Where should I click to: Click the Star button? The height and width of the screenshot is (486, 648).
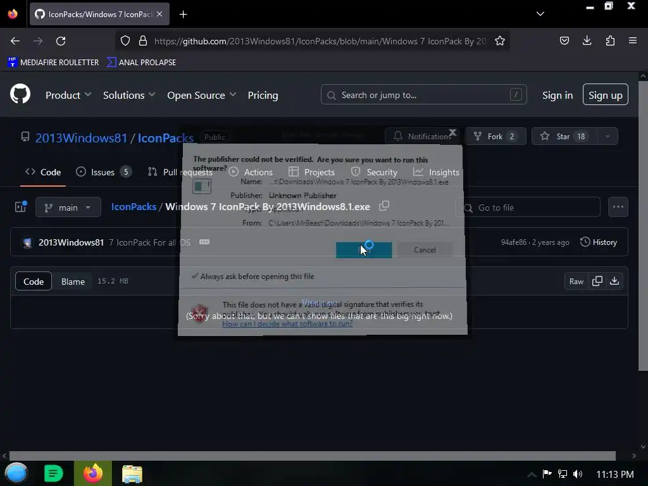tap(564, 136)
